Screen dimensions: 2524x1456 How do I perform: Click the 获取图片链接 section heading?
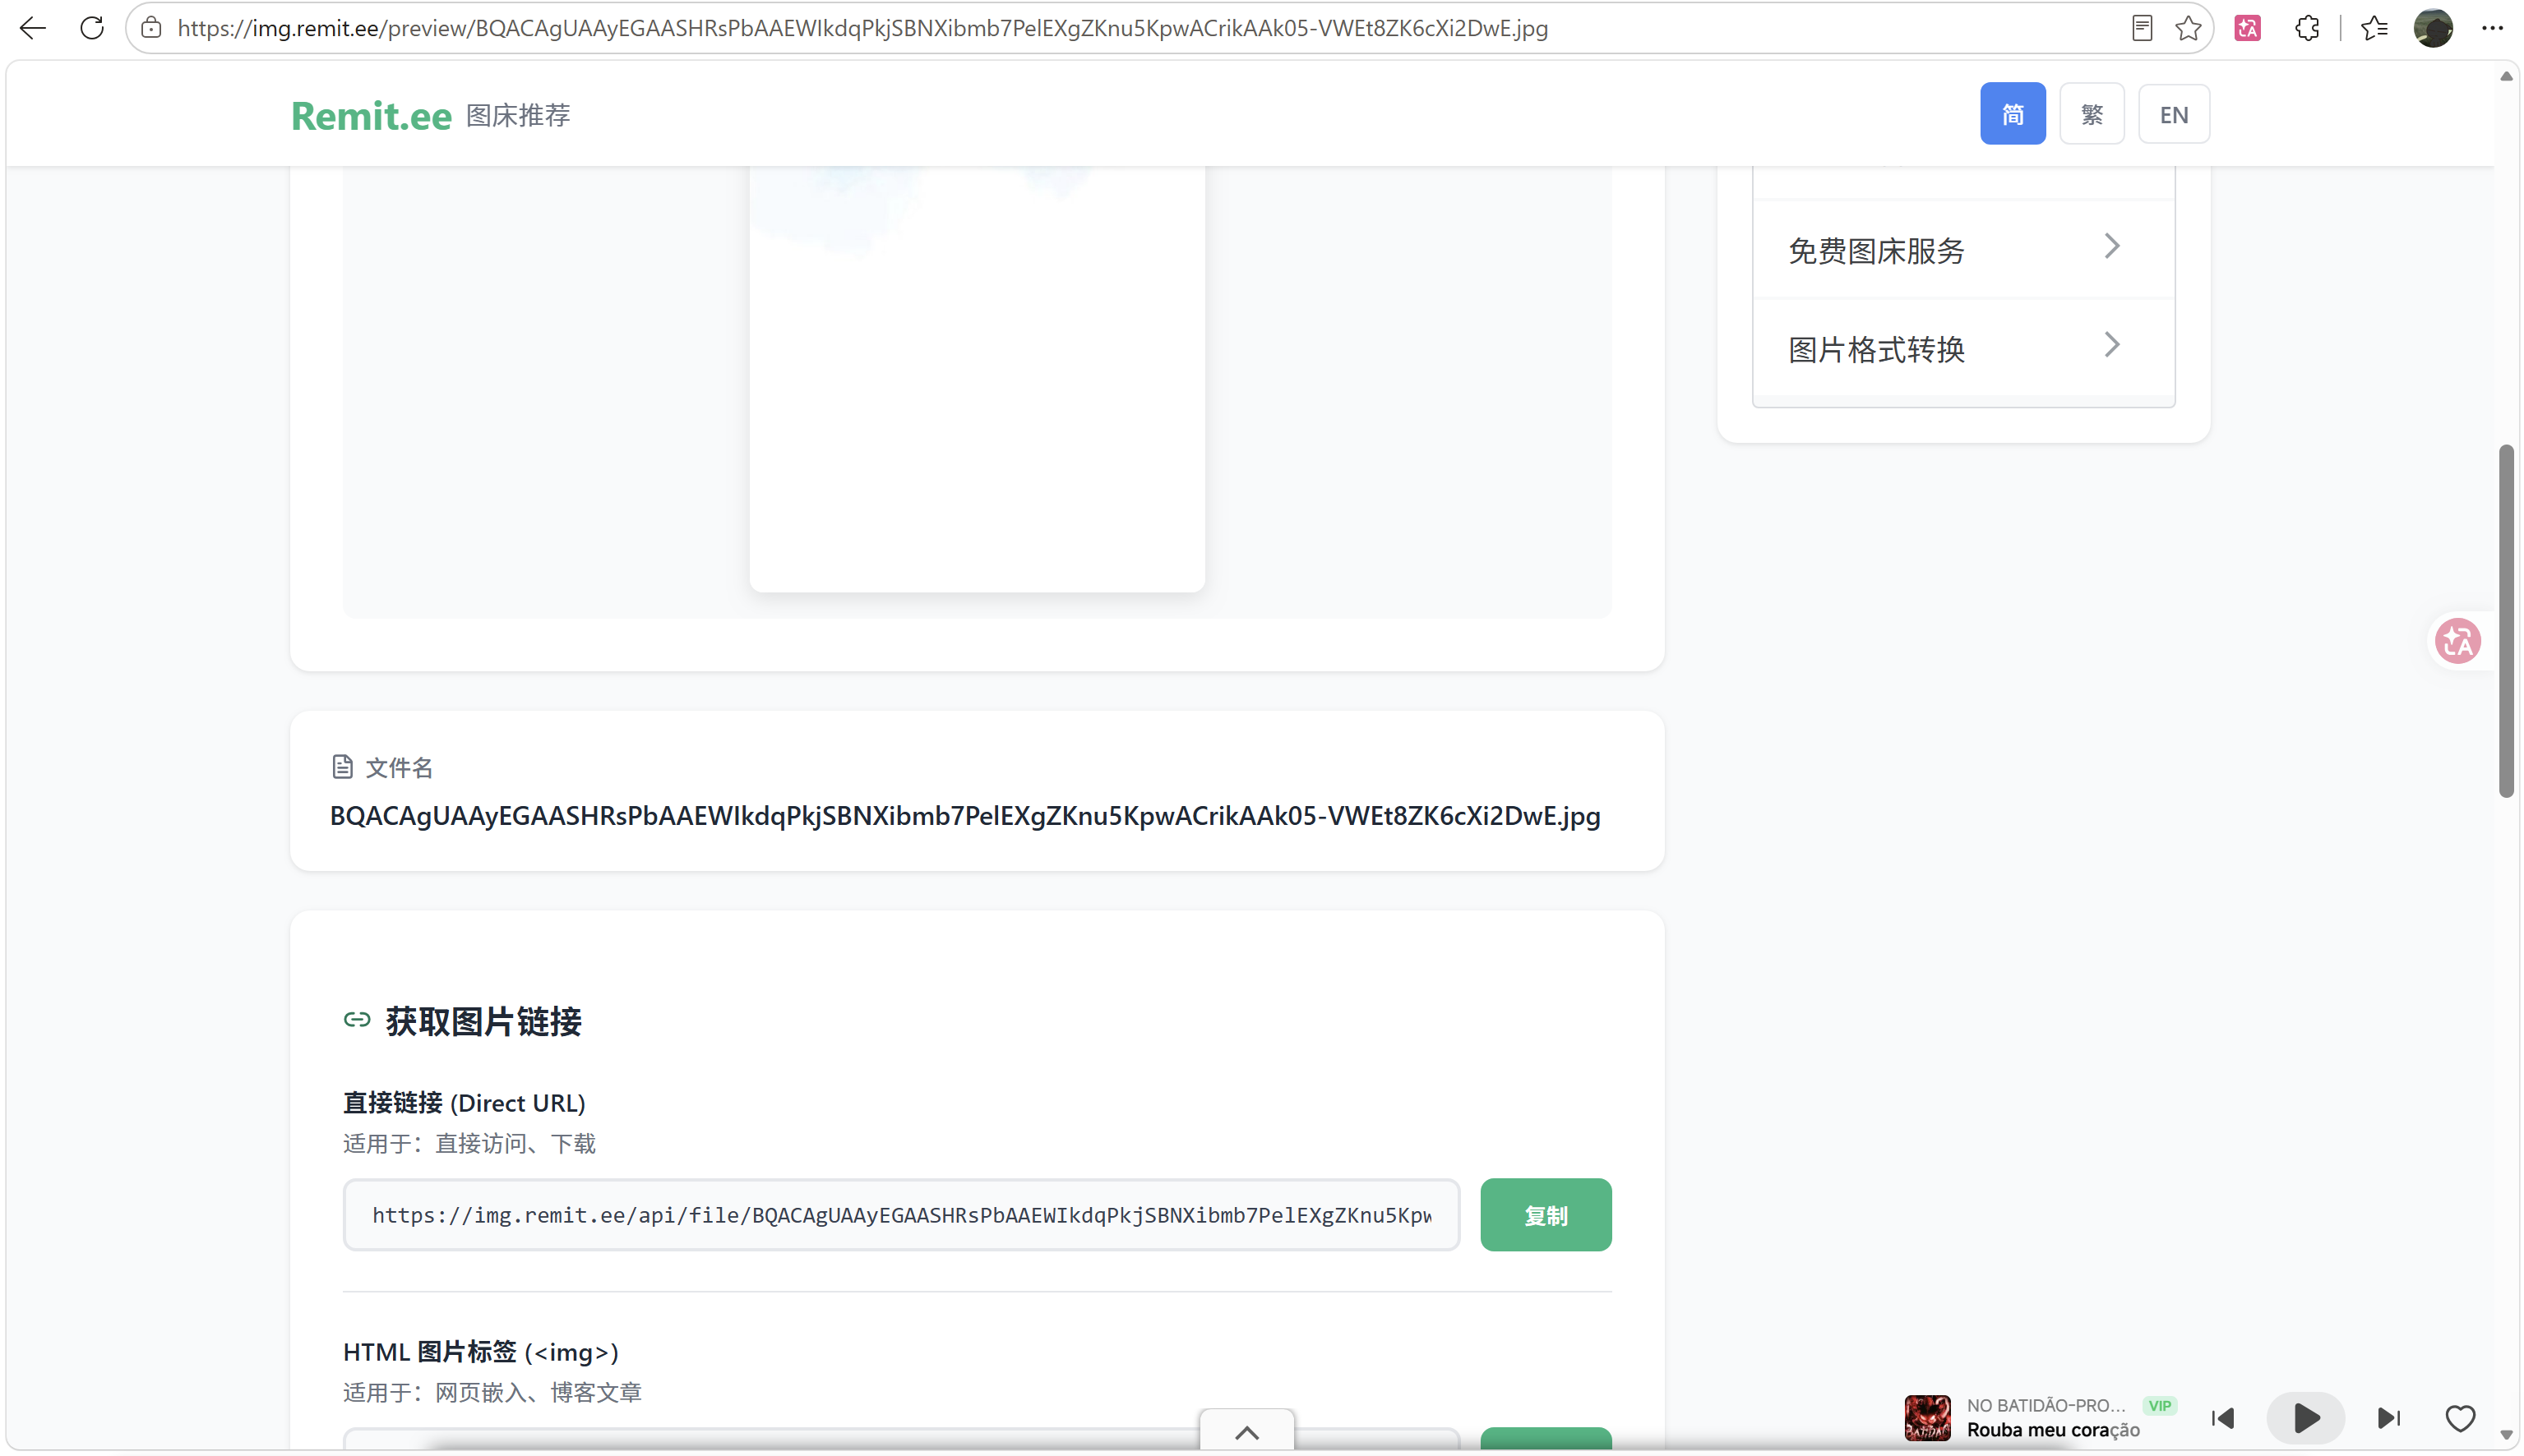click(483, 1022)
